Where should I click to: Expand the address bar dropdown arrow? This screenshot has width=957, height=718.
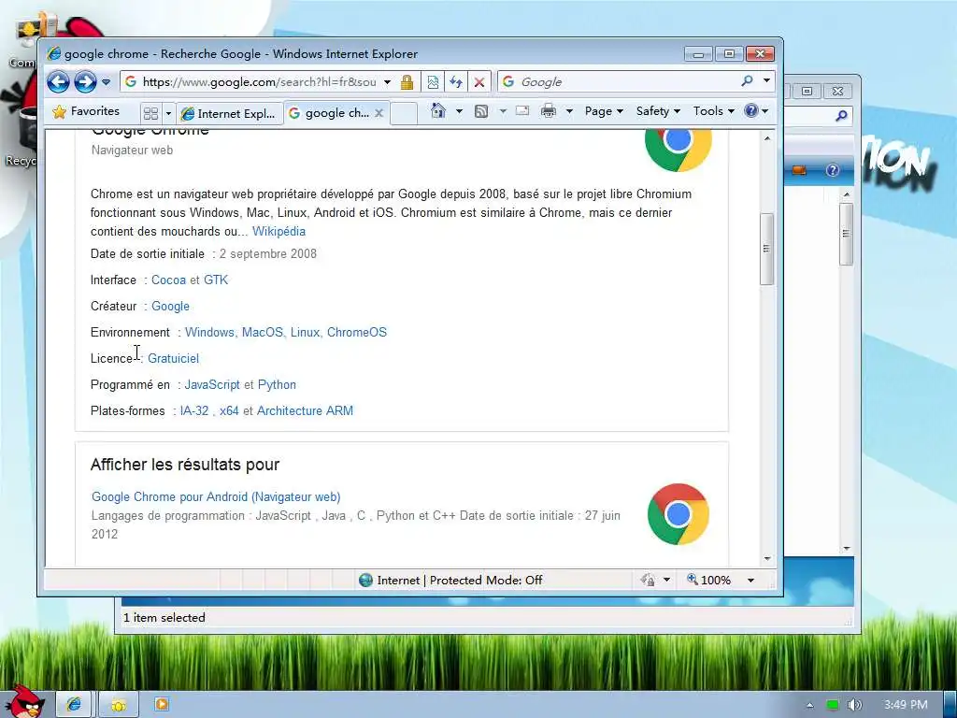pos(387,82)
